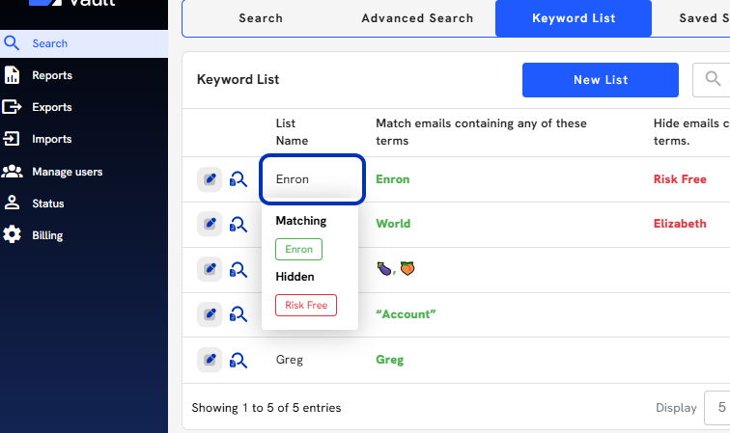Go to Exports in the sidebar
Viewport: 730px width, 433px height.
[52, 107]
